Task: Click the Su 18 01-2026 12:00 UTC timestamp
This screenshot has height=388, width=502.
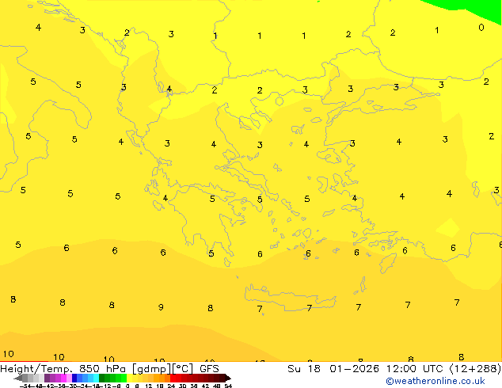Action: pyautogui.click(x=394, y=369)
